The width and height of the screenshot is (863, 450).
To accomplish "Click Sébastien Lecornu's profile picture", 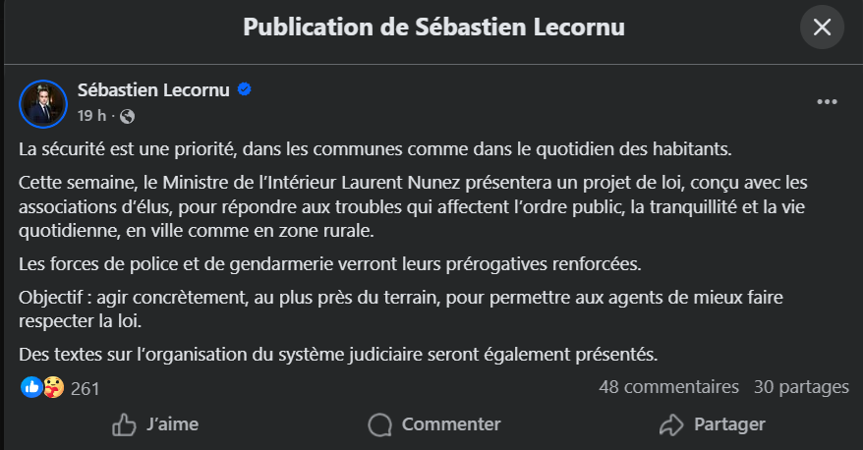I will [42, 102].
